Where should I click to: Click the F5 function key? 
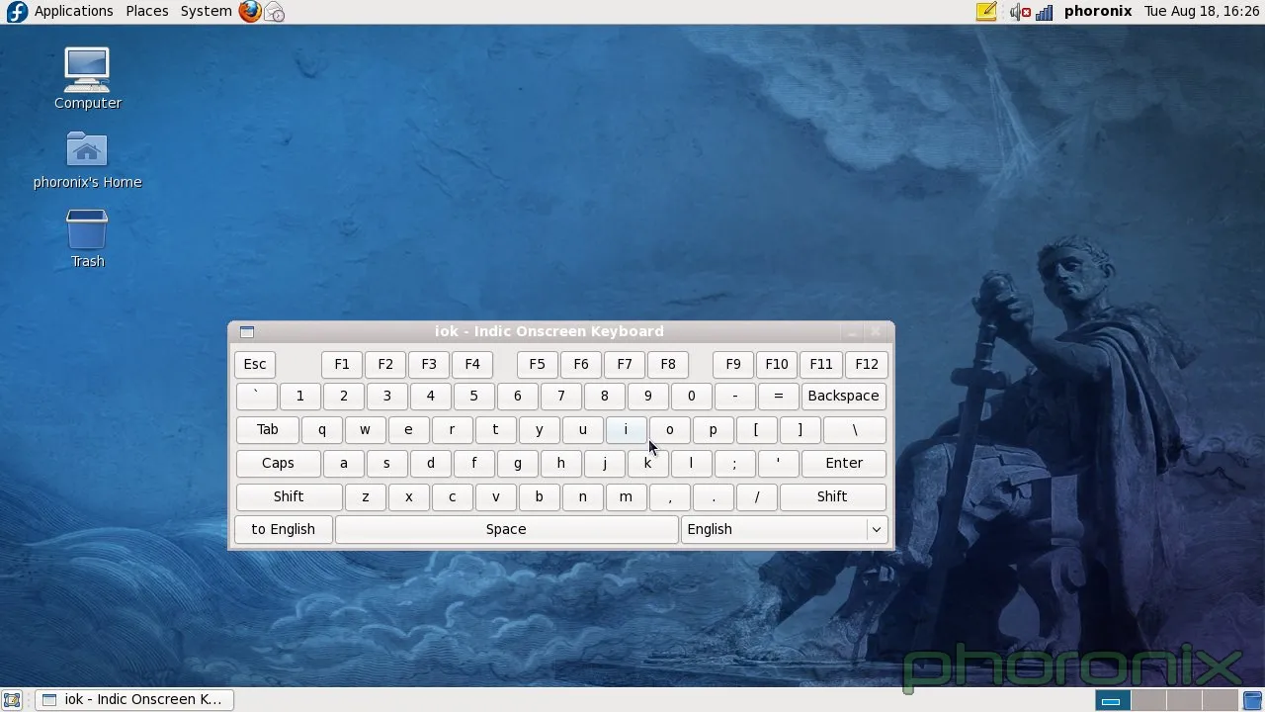tap(537, 364)
